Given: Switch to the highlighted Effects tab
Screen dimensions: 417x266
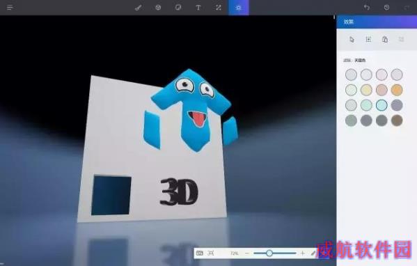Looking at the screenshot, I should coord(239,8).
